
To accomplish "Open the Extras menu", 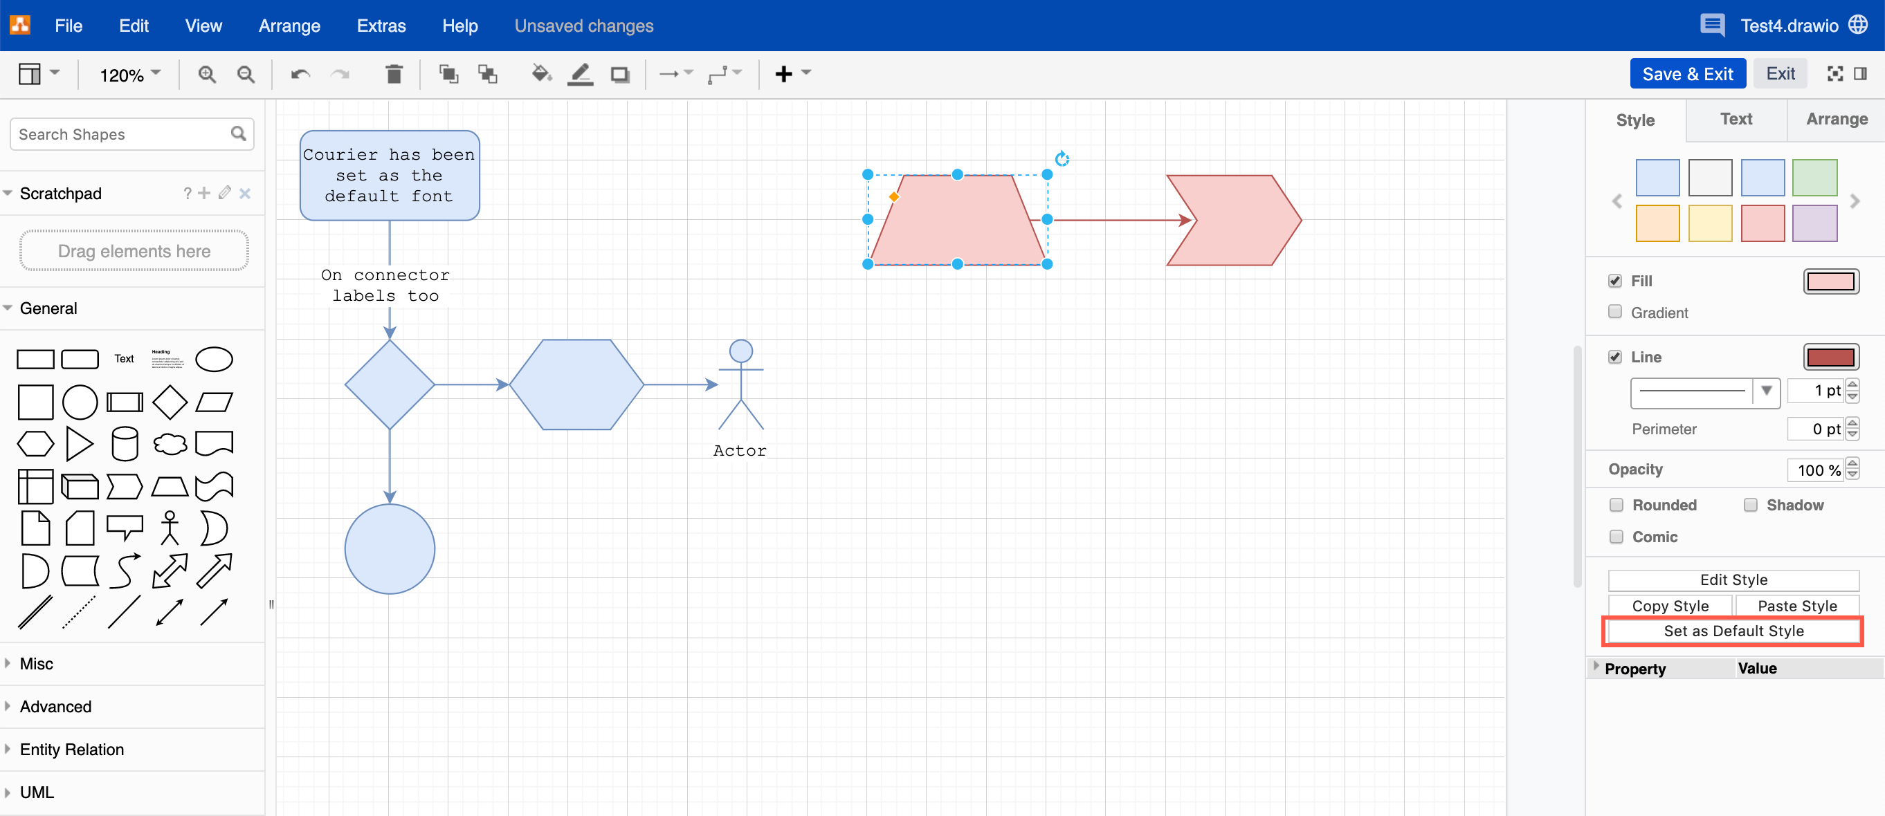I will point(381,25).
